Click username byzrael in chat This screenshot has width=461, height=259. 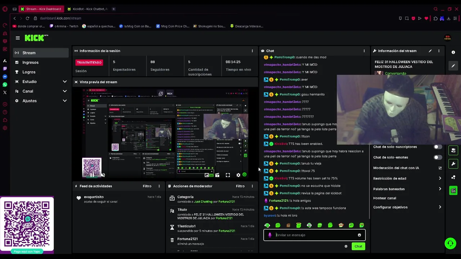point(270,215)
